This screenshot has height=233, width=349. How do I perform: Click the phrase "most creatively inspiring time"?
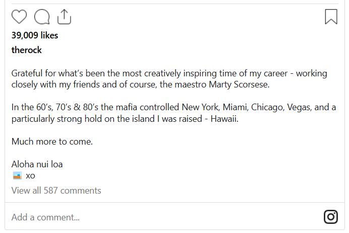(x=179, y=73)
